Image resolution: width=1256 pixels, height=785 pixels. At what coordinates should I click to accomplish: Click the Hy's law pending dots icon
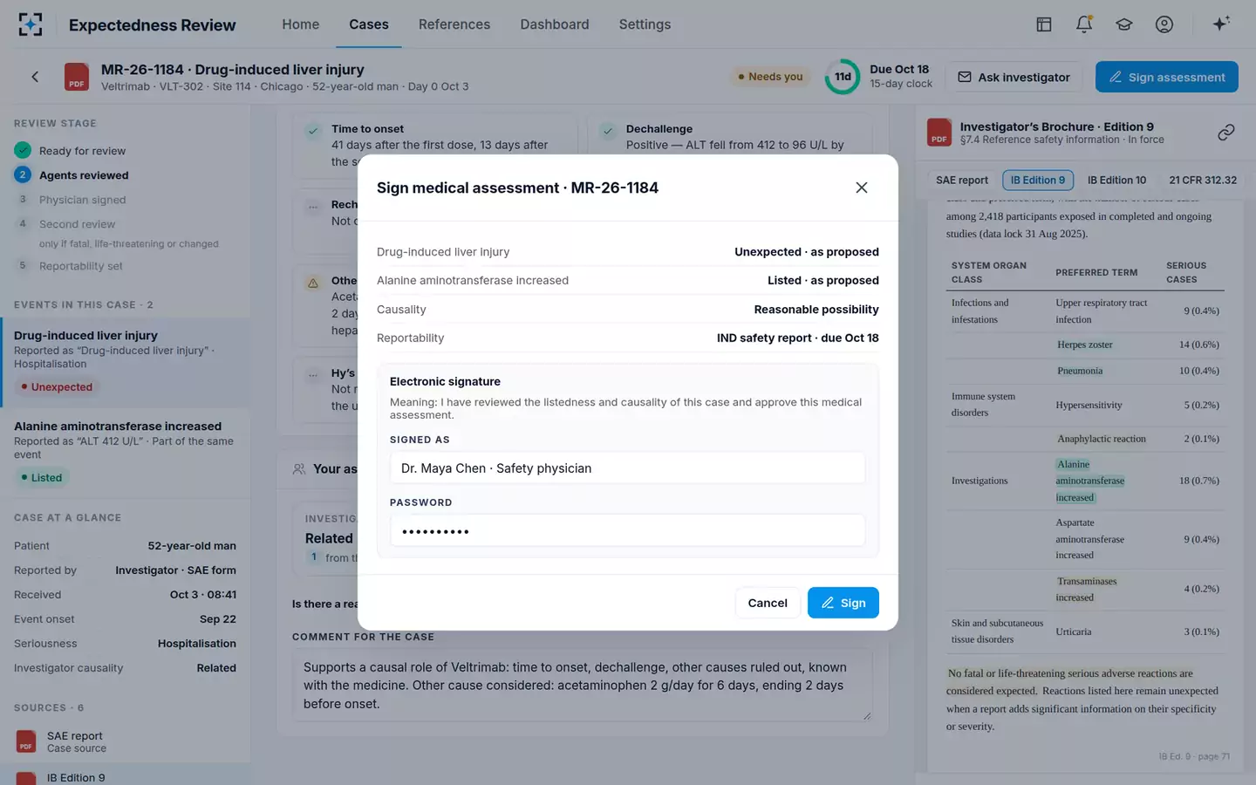pyautogui.click(x=312, y=376)
